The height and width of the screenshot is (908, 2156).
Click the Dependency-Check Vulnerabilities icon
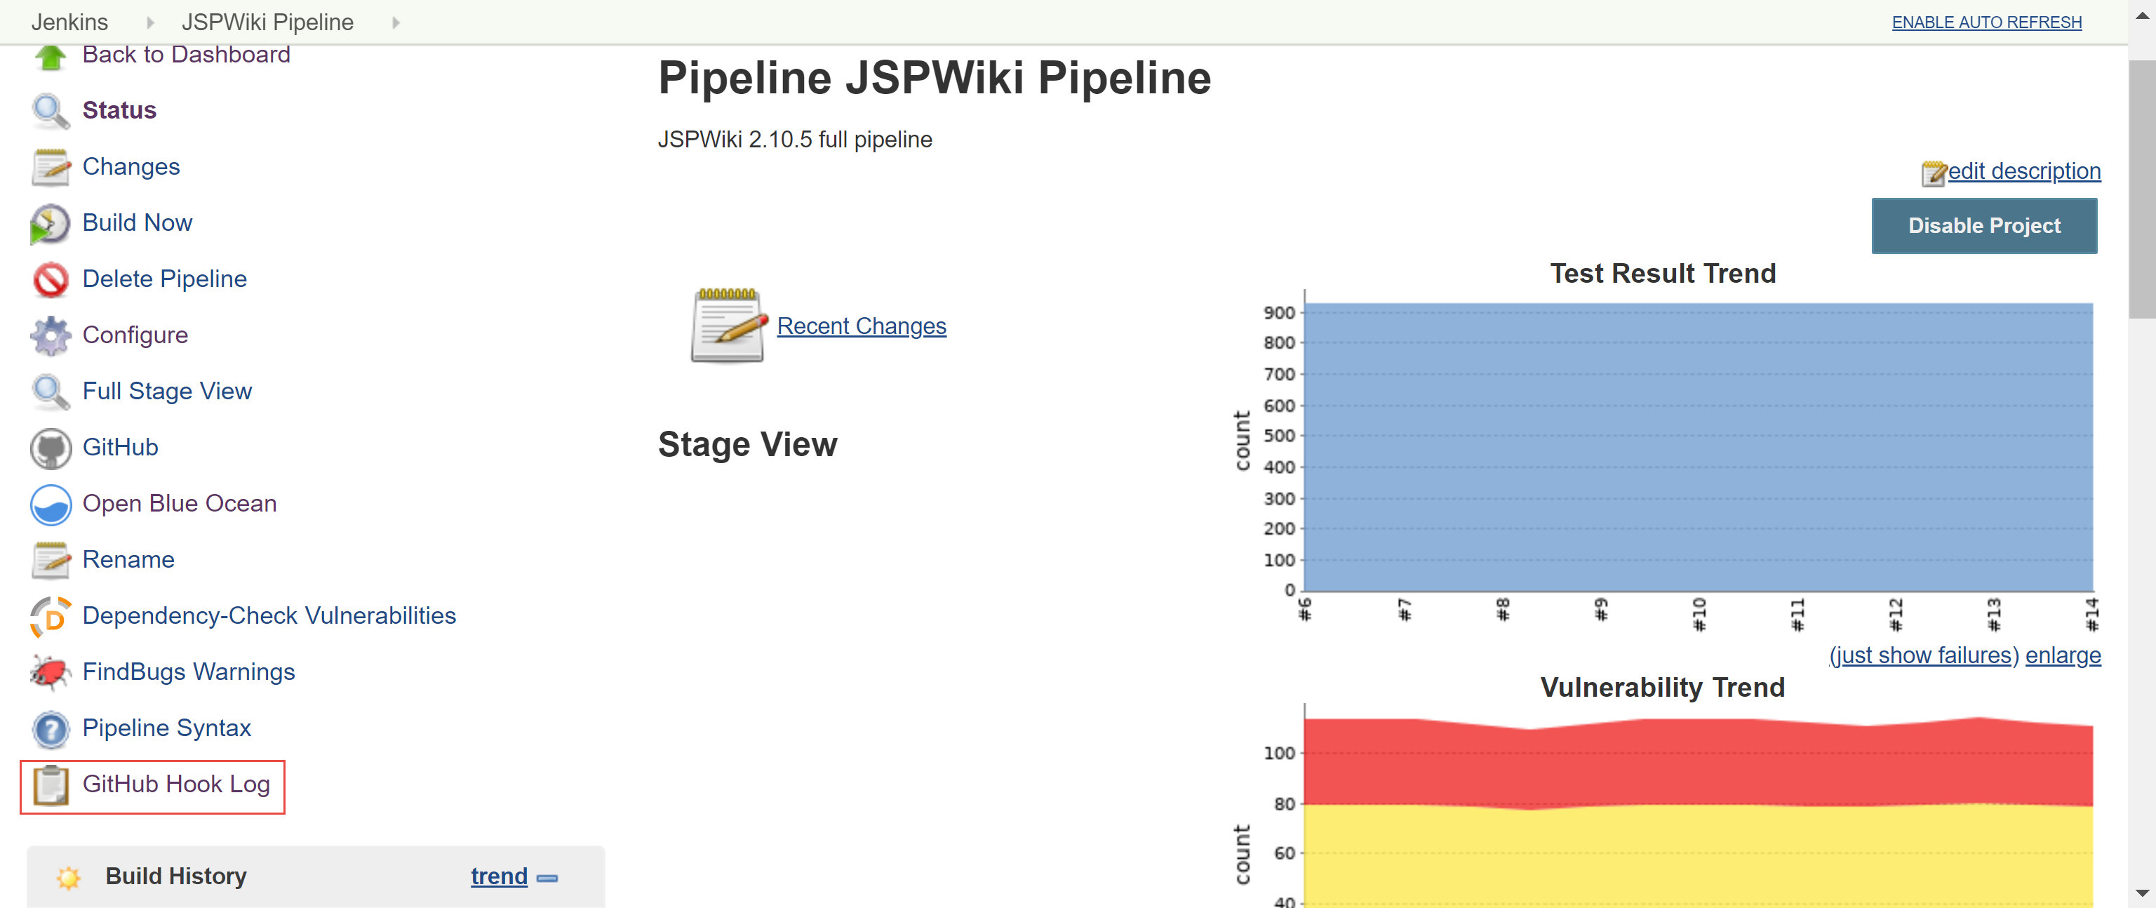[x=51, y=617]
